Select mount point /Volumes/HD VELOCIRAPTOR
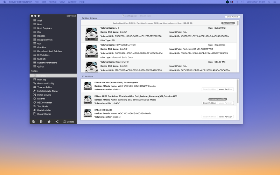Viewport: 280px width, 175px height. (x=198, y=49)
